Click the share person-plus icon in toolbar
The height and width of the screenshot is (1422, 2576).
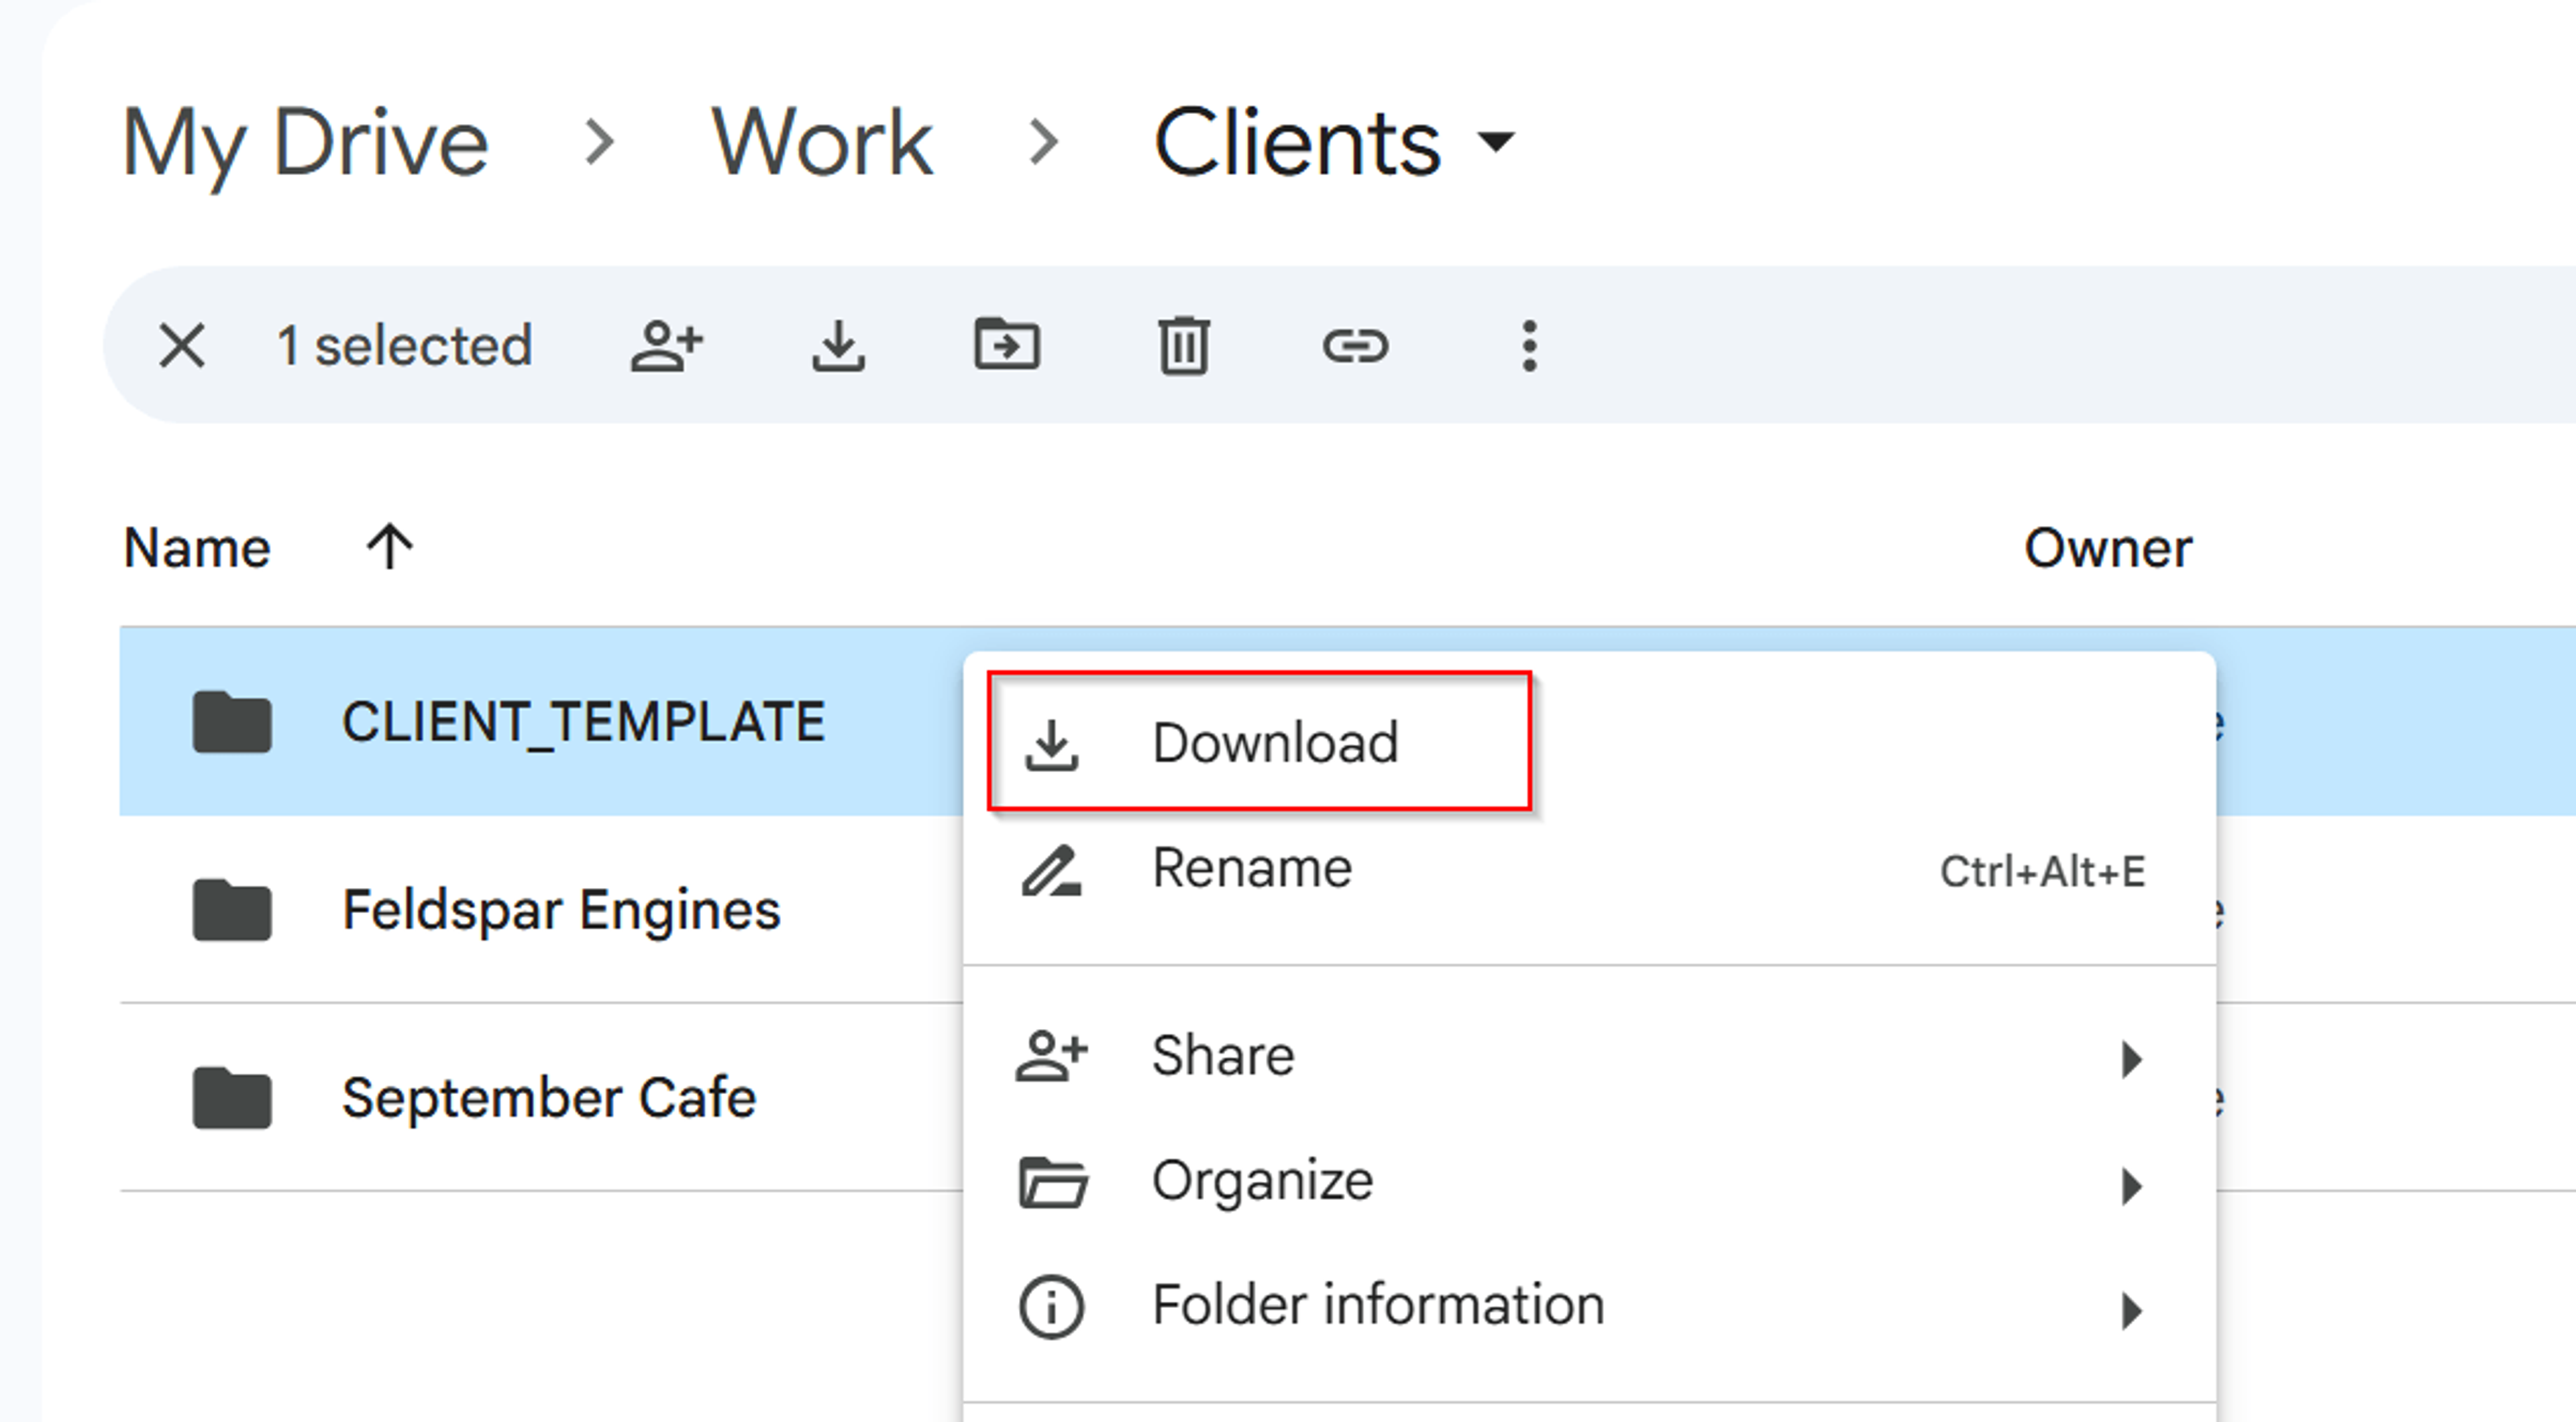coord(667,346)
